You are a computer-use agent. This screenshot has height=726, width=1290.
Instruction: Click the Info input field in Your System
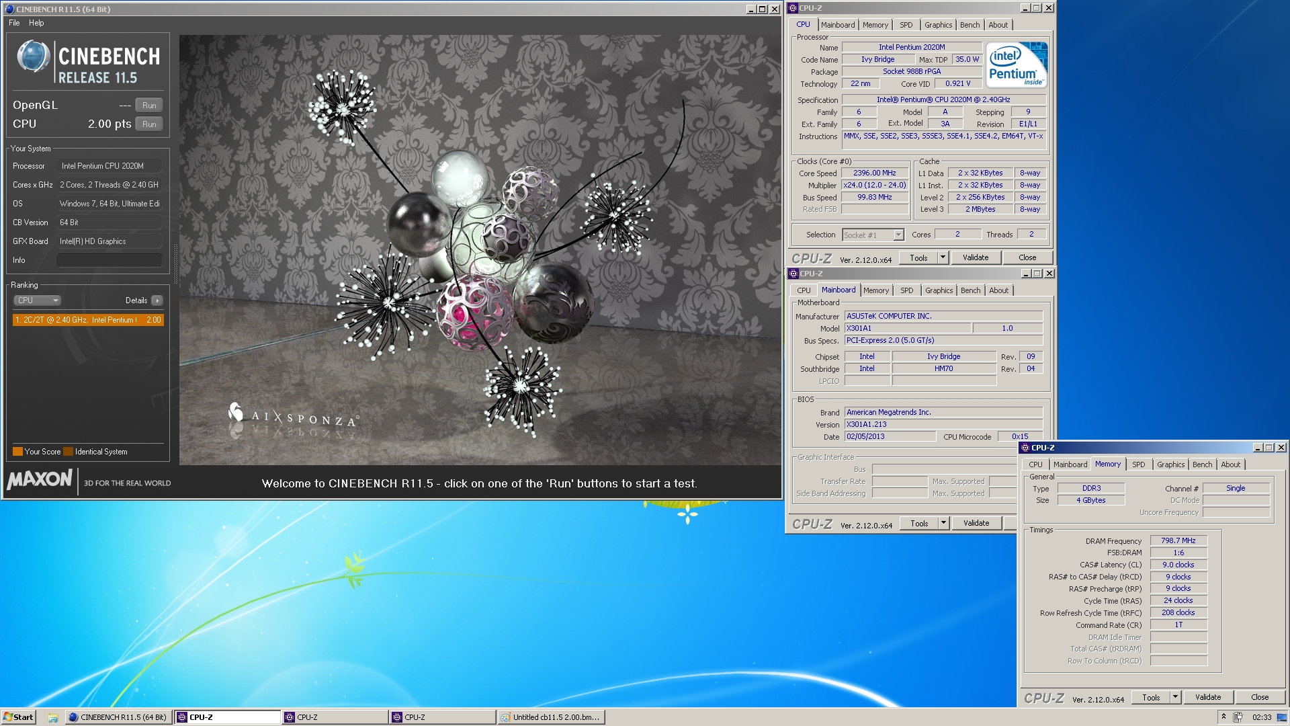point(110,260)
